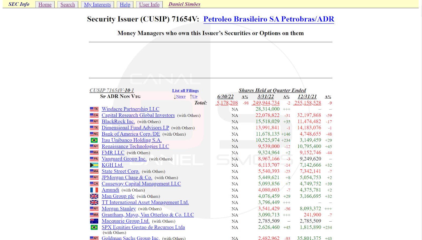Click the France flag beside Amundi

click(x=94, y=190)
